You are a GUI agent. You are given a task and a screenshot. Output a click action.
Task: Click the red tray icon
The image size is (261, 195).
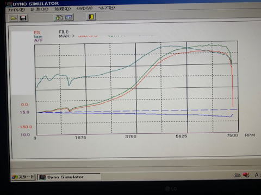coord(246,175)
